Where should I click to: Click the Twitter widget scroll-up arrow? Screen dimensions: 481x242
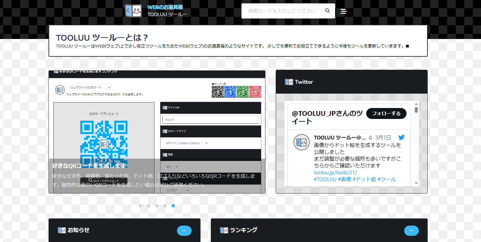(416, 104)
